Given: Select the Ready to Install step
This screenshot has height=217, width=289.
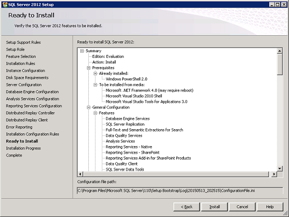Looking at the screenshot, I should coord(22,141).
